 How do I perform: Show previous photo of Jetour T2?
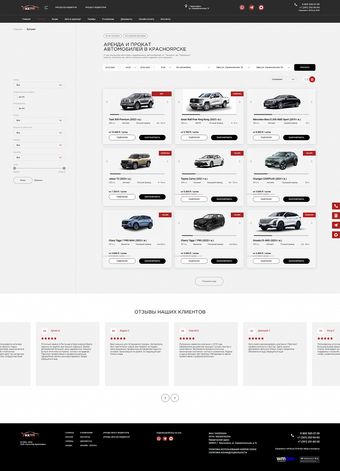tap(107, 161)
